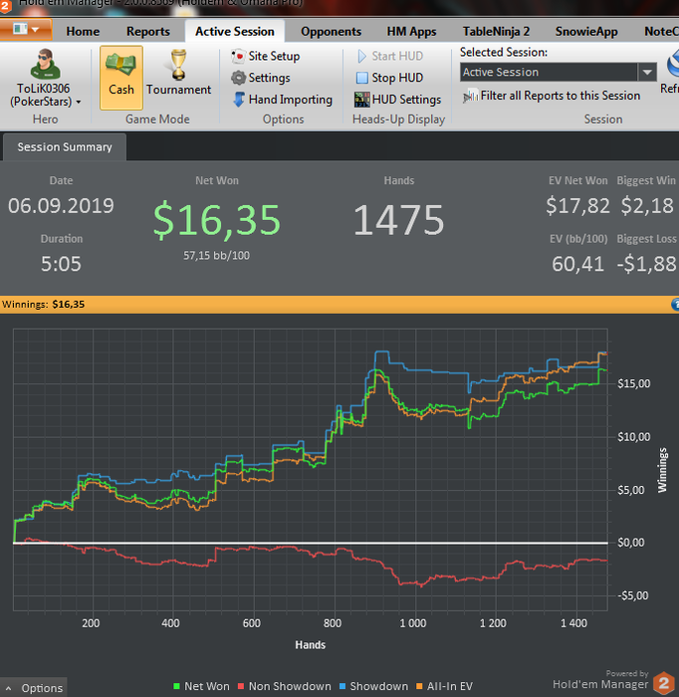Click the EV bb/100 value 60,41
This screenshot has height=697, width=679.
tap(577, 264)
